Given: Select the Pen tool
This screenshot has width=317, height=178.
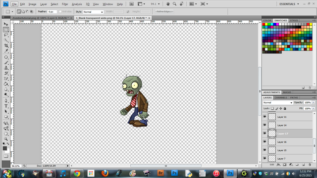Looking at the screenshot, I should click(6, 100).
